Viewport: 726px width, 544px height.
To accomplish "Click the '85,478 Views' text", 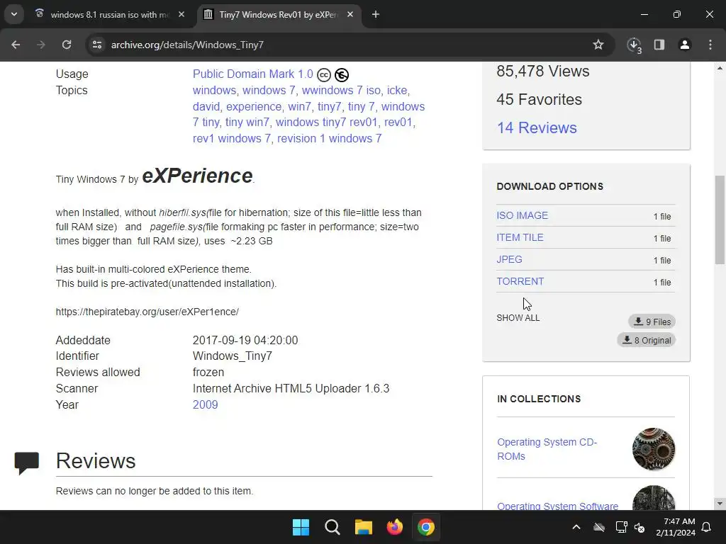I will (x=542, y=72).
